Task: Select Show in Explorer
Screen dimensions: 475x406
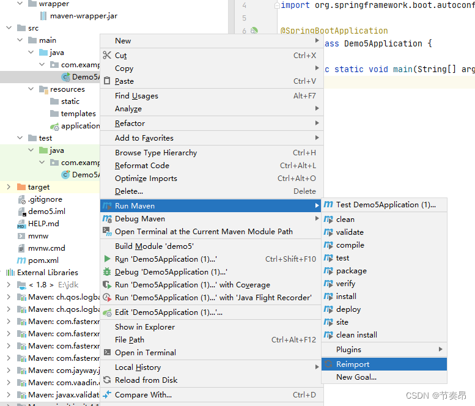Action: tap(212, 327)
